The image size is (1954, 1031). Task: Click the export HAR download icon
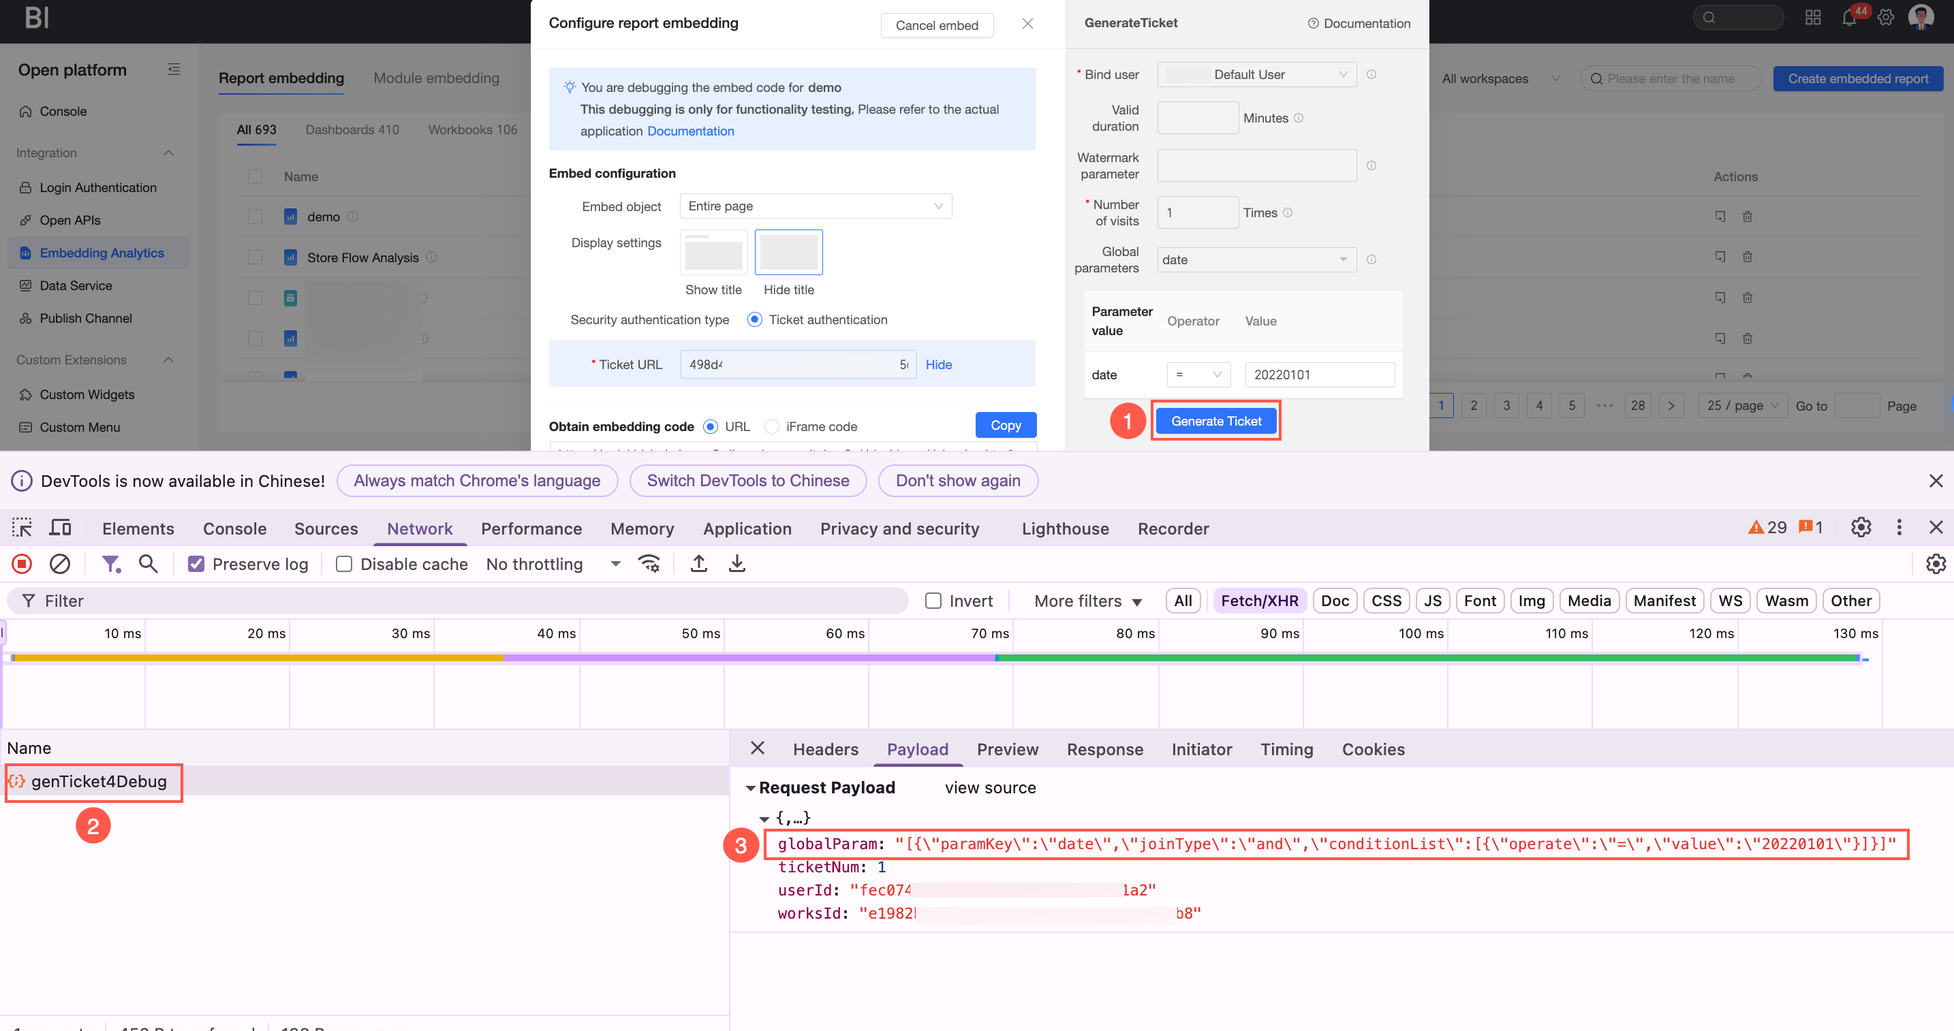coord(736,564)
